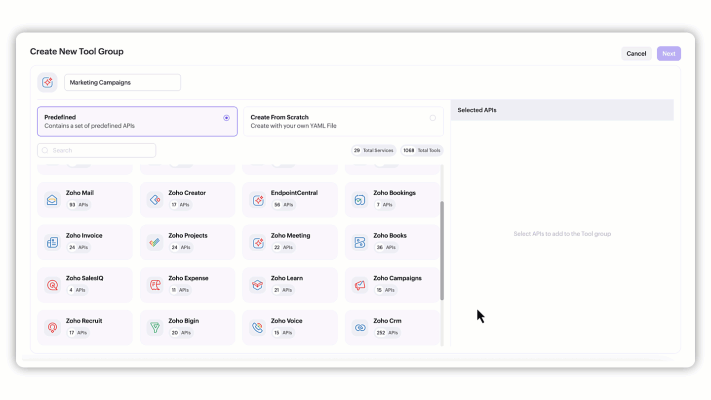Click the 1068 Total Tools badge
Image resolution: width=711 pixels, height=400 pixels.
(422, 151)
